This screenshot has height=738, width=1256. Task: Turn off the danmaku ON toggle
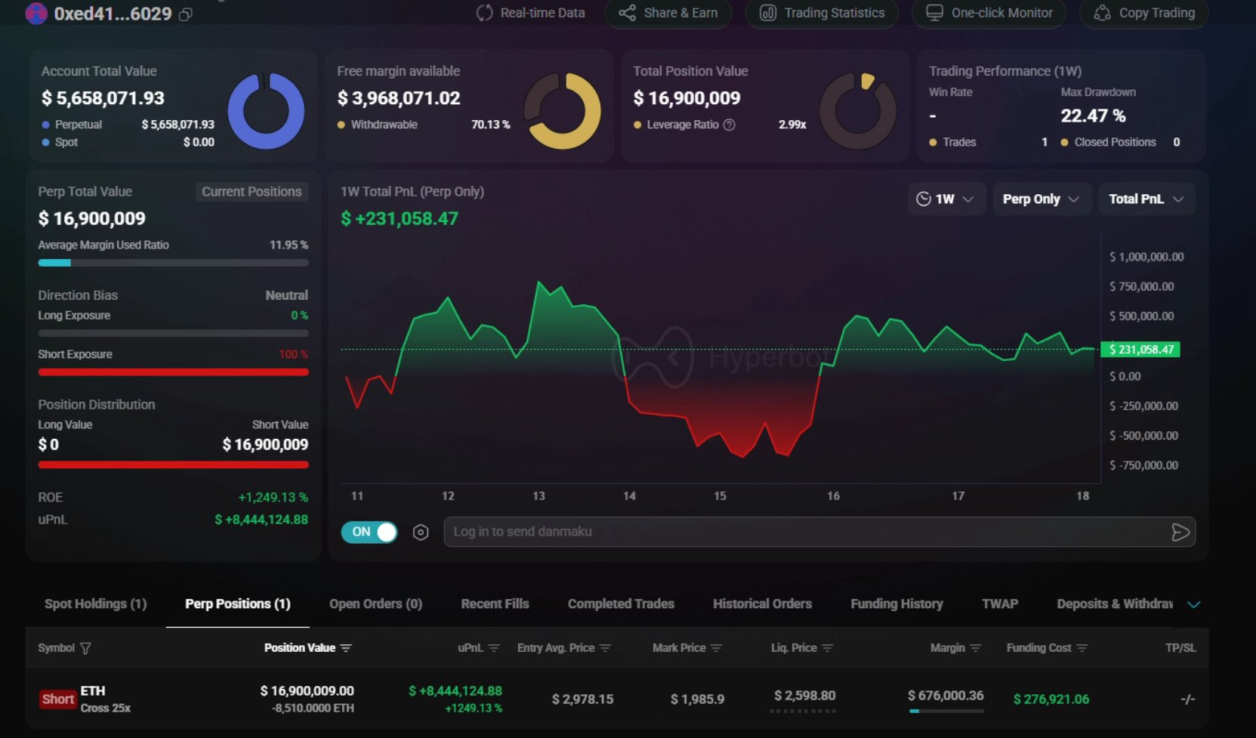click(x=369, y=533)
